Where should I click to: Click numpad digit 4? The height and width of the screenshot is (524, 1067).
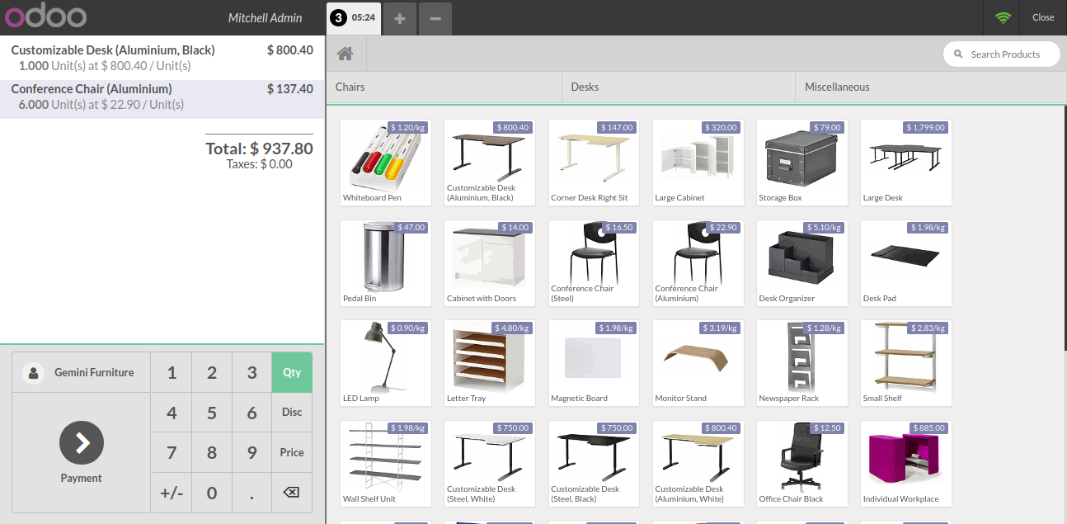pyautogui.click(x=172, y=413)
